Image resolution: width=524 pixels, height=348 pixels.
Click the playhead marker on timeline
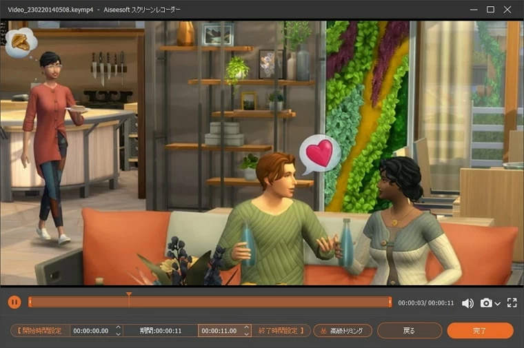coord(128,296)
